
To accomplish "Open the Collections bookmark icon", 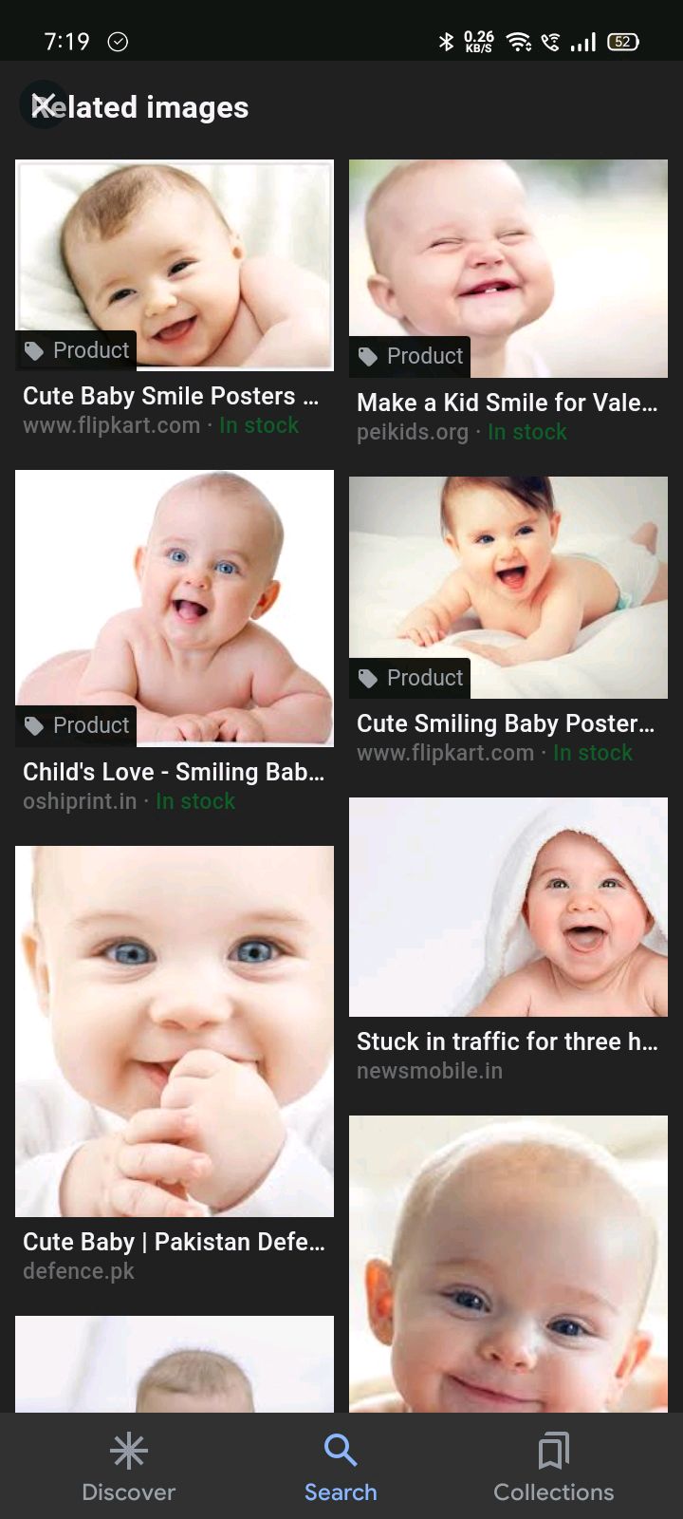I will click(x=554, y=1451).
